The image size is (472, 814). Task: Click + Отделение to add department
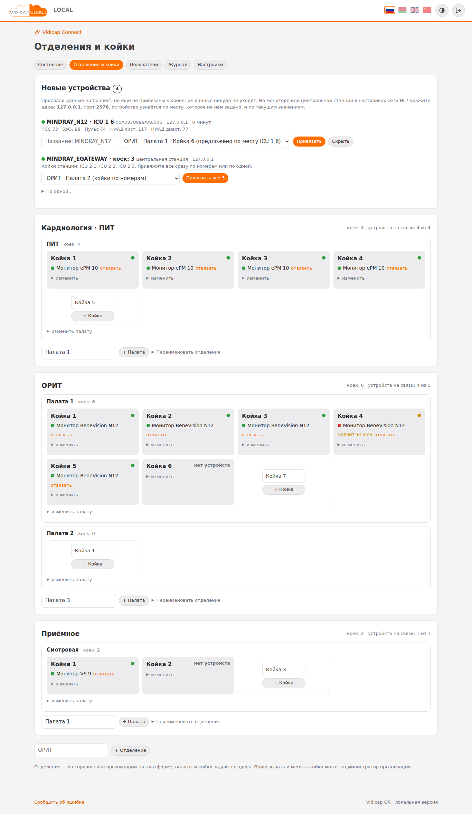tap(131, 750)
